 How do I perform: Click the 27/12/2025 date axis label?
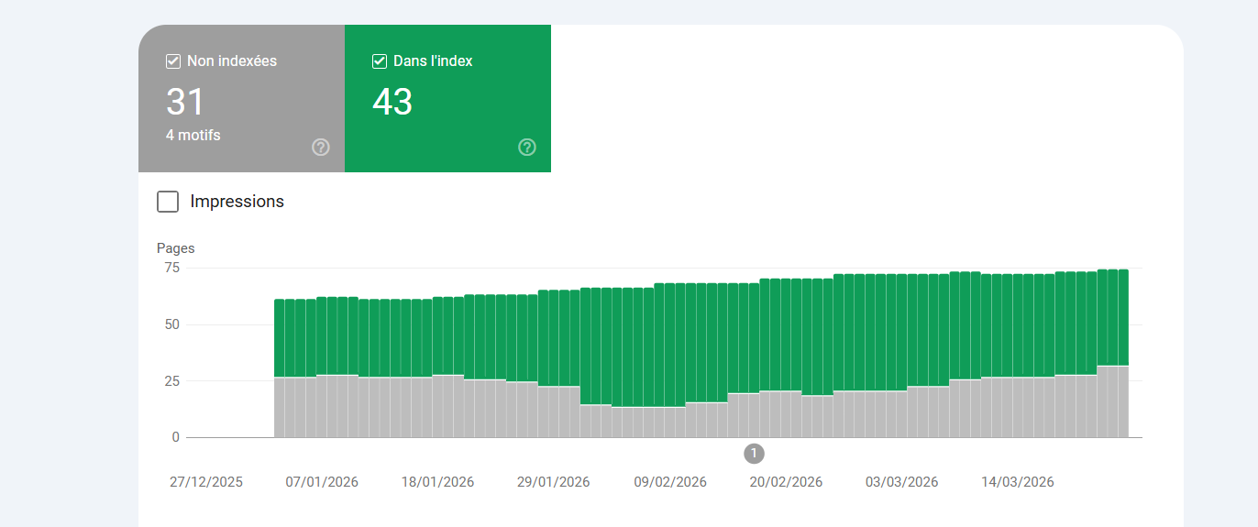tap(206, 482)
